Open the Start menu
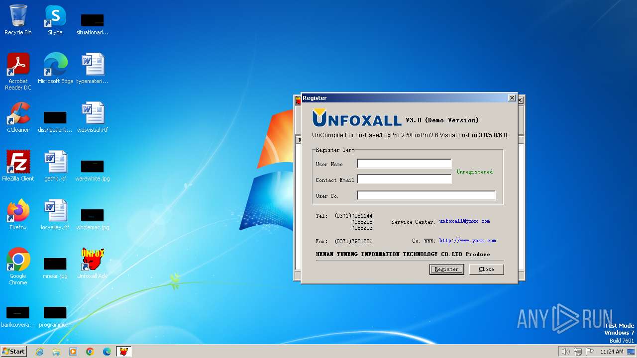The width and height of the screenshot is (637, 358). (14, 352)
